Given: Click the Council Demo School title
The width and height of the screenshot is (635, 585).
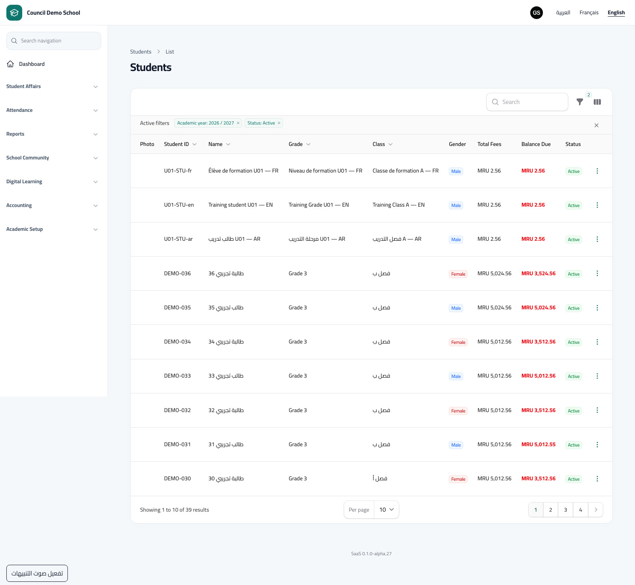Looking at the screenshot, I should pos(54,13).
